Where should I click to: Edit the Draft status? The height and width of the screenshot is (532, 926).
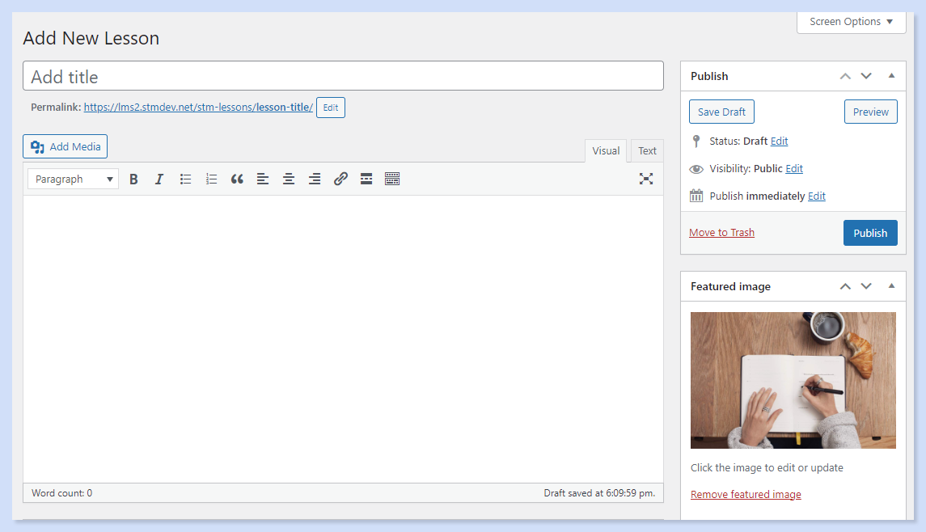click(779, 141)
